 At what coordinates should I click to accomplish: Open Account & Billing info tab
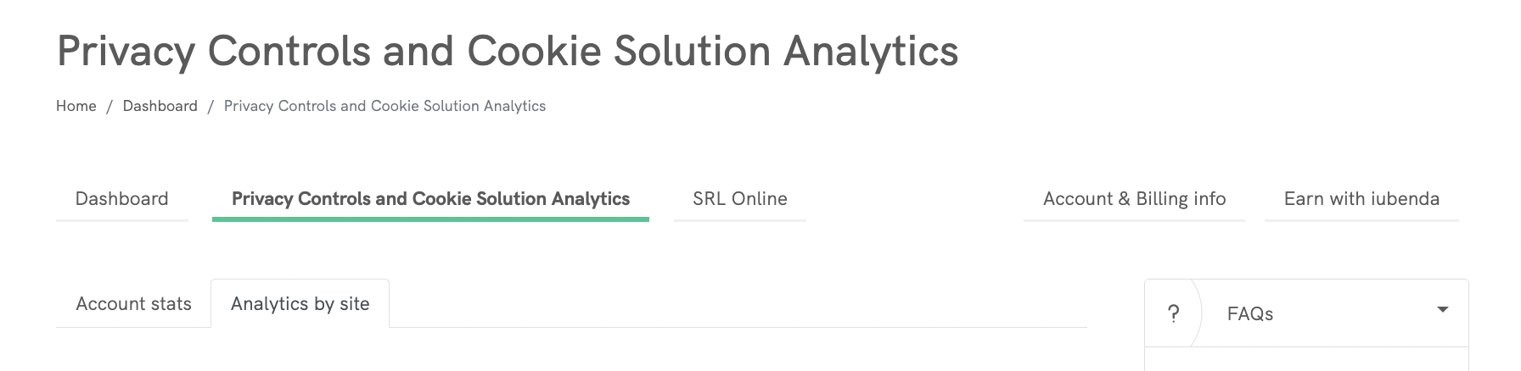[x=1134, y=199]
